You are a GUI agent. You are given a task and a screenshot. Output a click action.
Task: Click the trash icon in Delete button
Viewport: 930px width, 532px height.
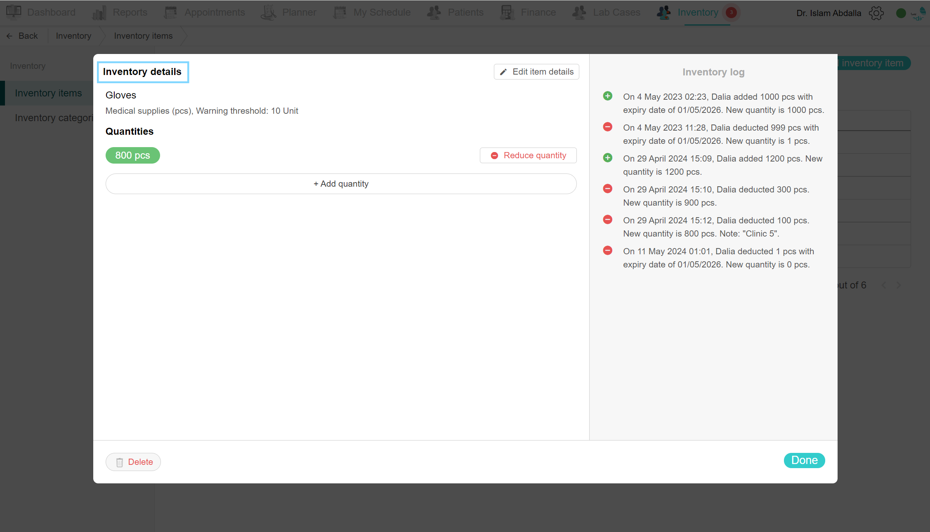pyautogui.click(x=120, y=462)
